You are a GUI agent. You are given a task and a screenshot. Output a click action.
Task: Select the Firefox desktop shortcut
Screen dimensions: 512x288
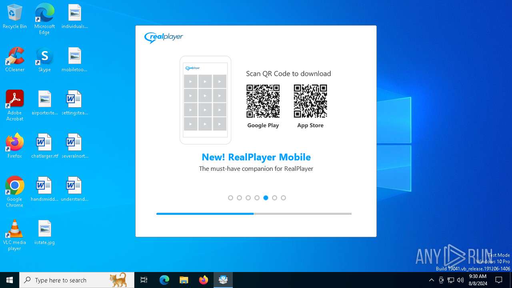point(15,146)
